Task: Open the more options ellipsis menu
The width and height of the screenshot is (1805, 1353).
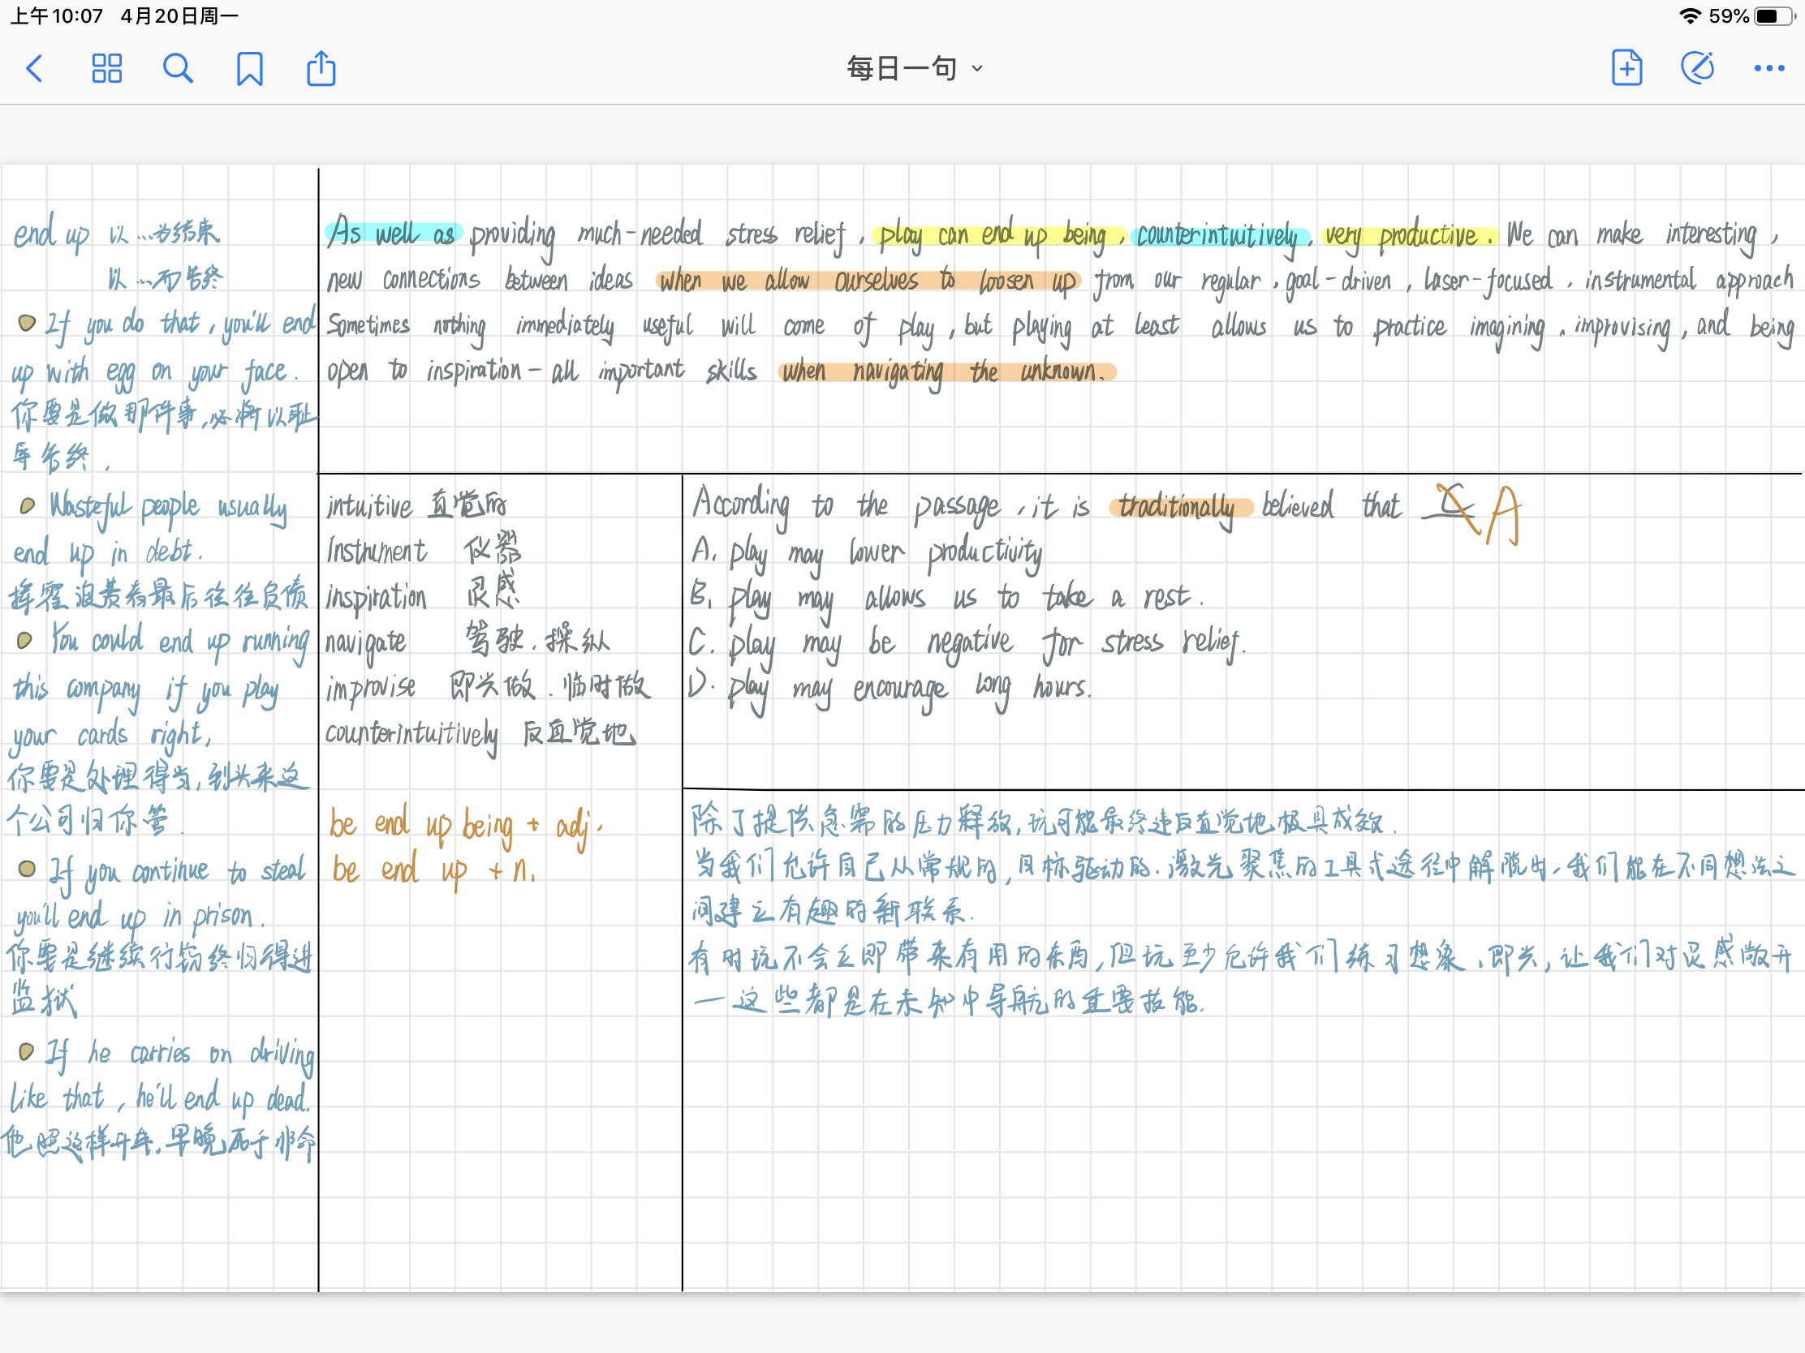Action: 1768,68
